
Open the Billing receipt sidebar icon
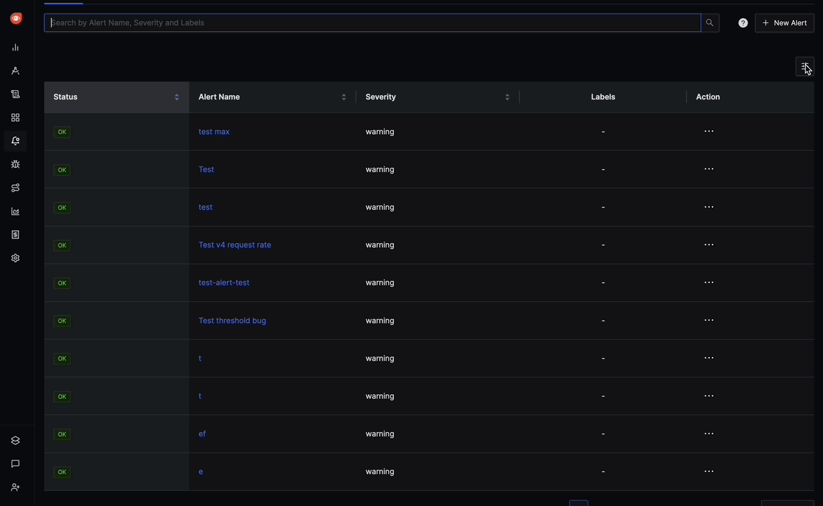point(16,235)
